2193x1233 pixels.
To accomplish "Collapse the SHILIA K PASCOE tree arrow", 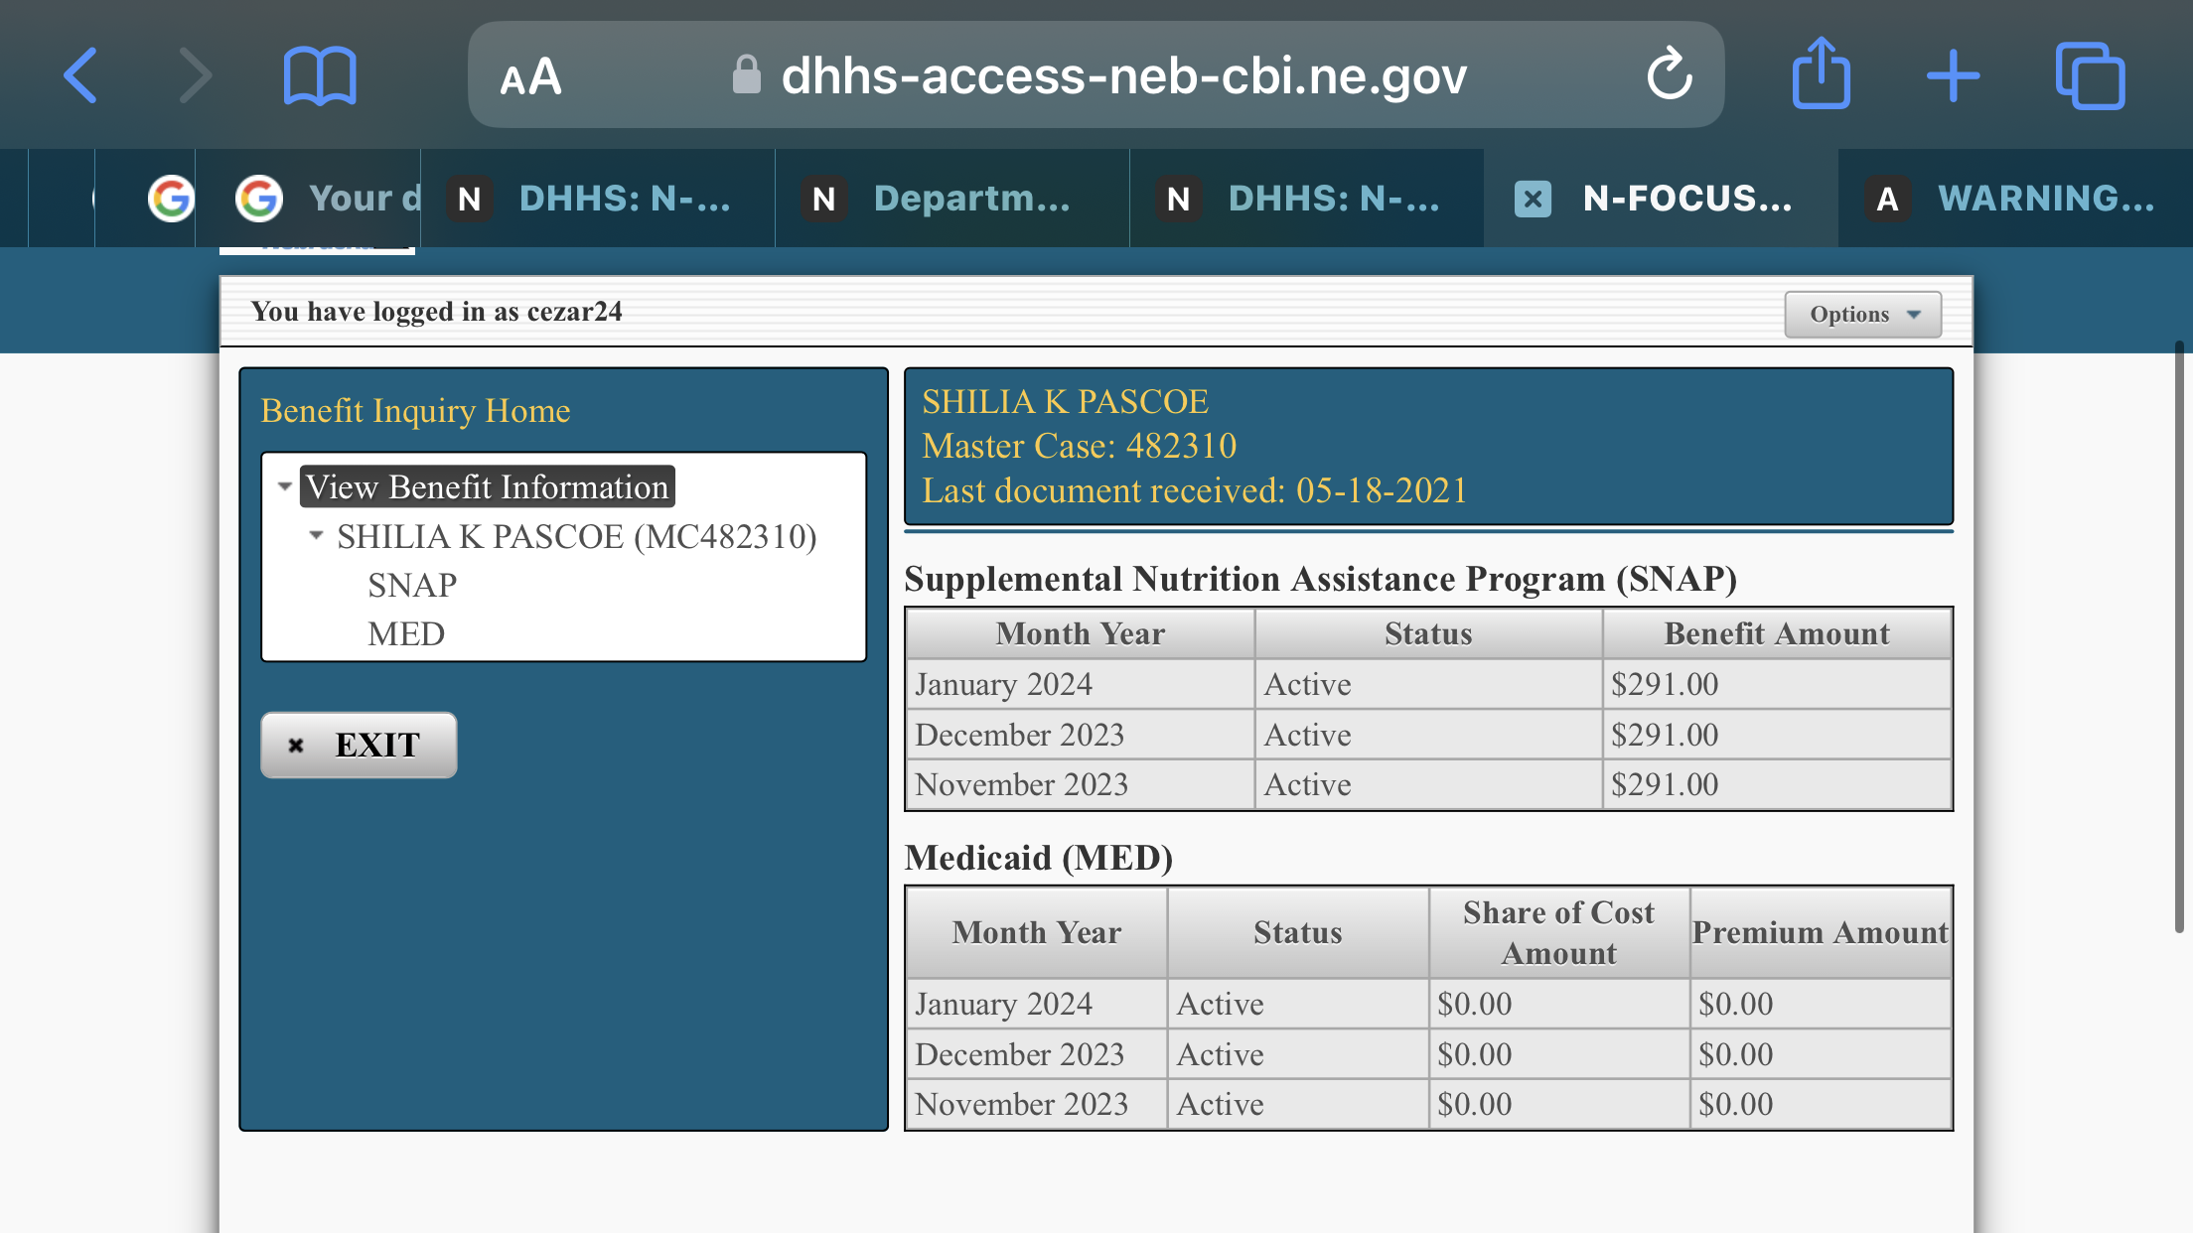I will (x=316, y=535).
